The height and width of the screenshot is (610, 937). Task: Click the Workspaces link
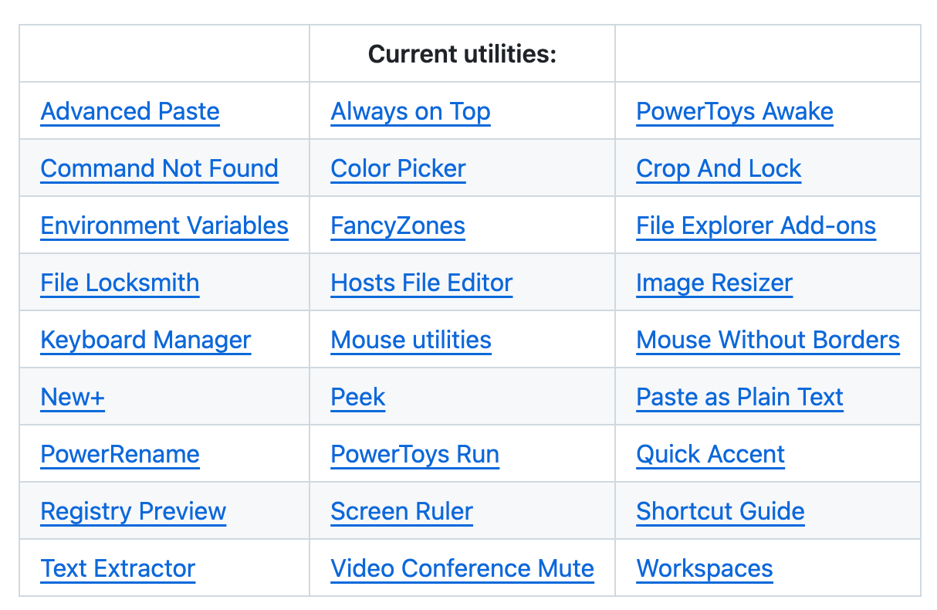point(705,568)
